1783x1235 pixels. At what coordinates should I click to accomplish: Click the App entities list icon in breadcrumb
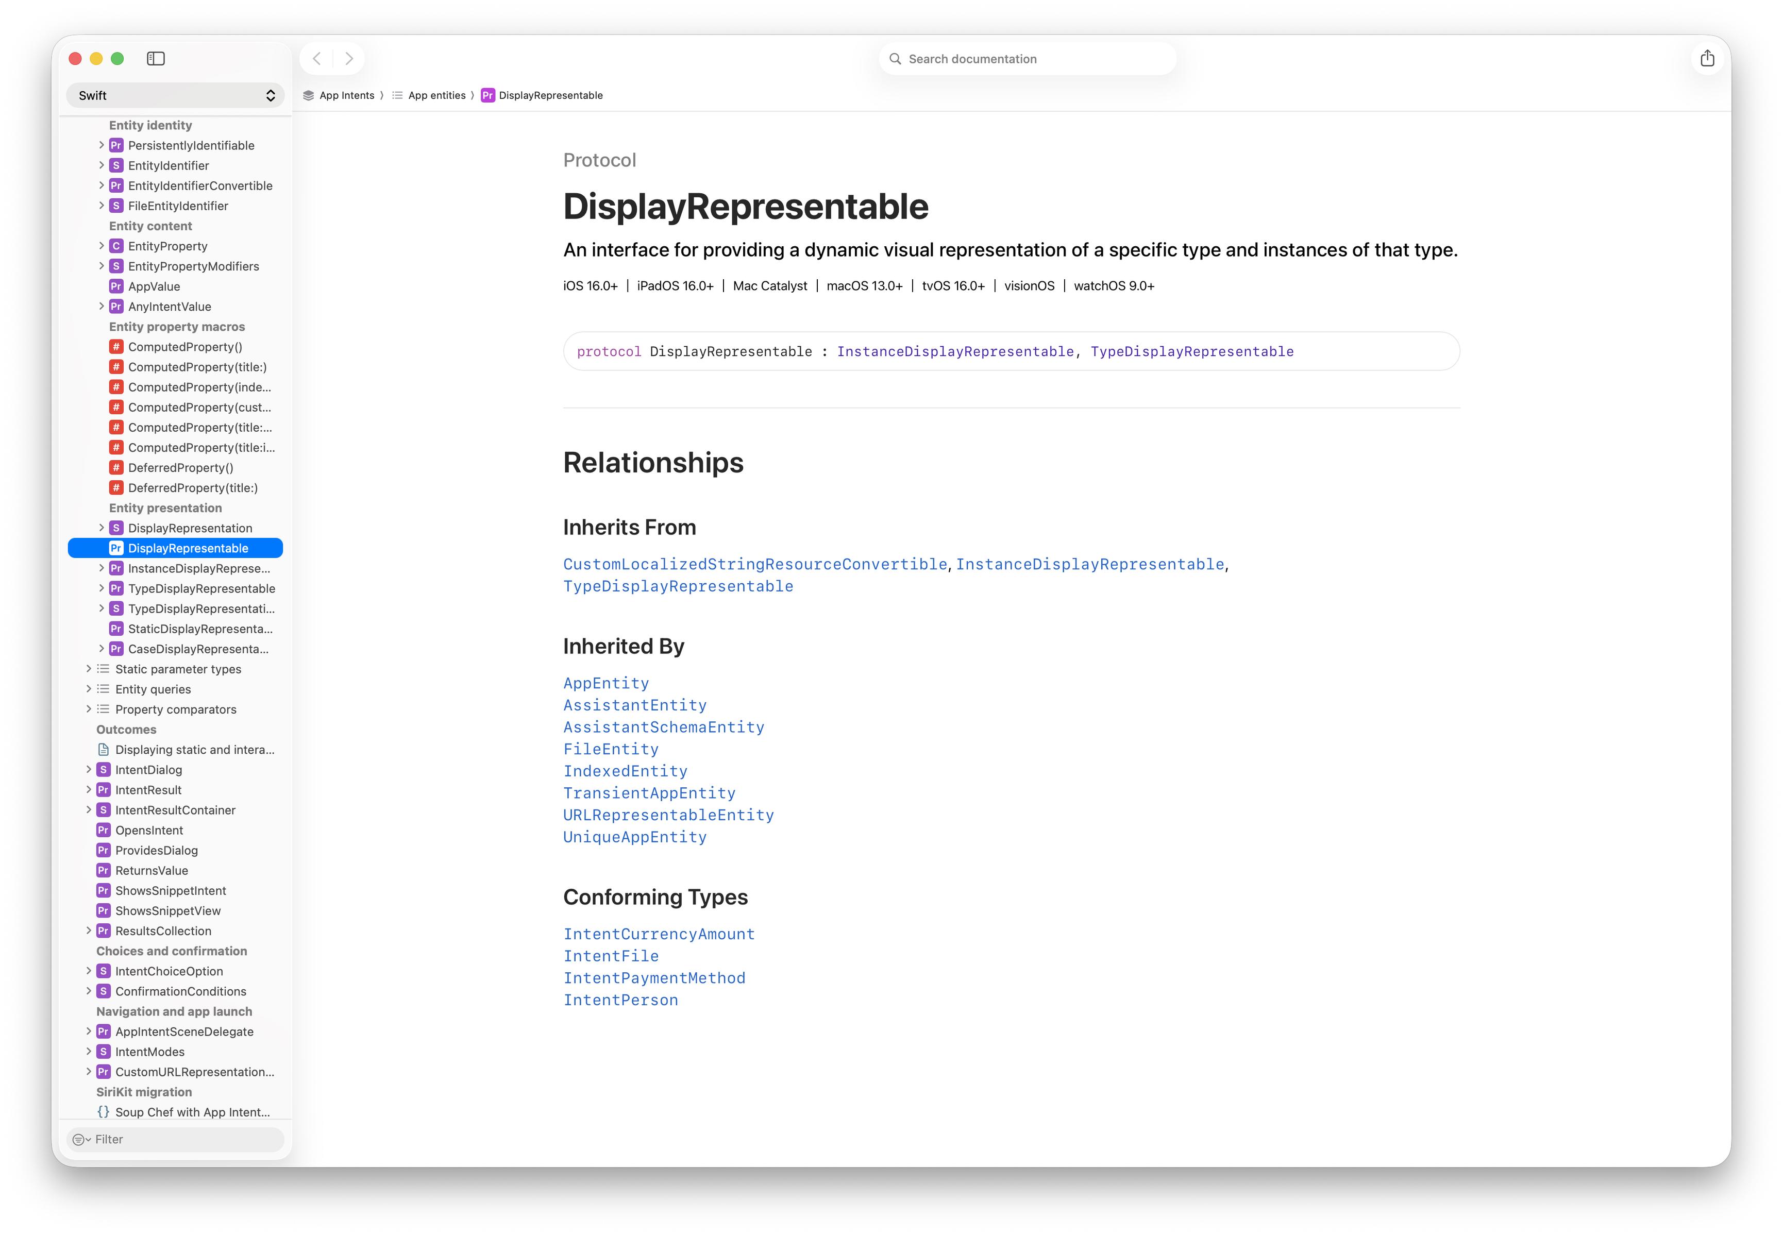pyautogui.click(x=397, y=95)
